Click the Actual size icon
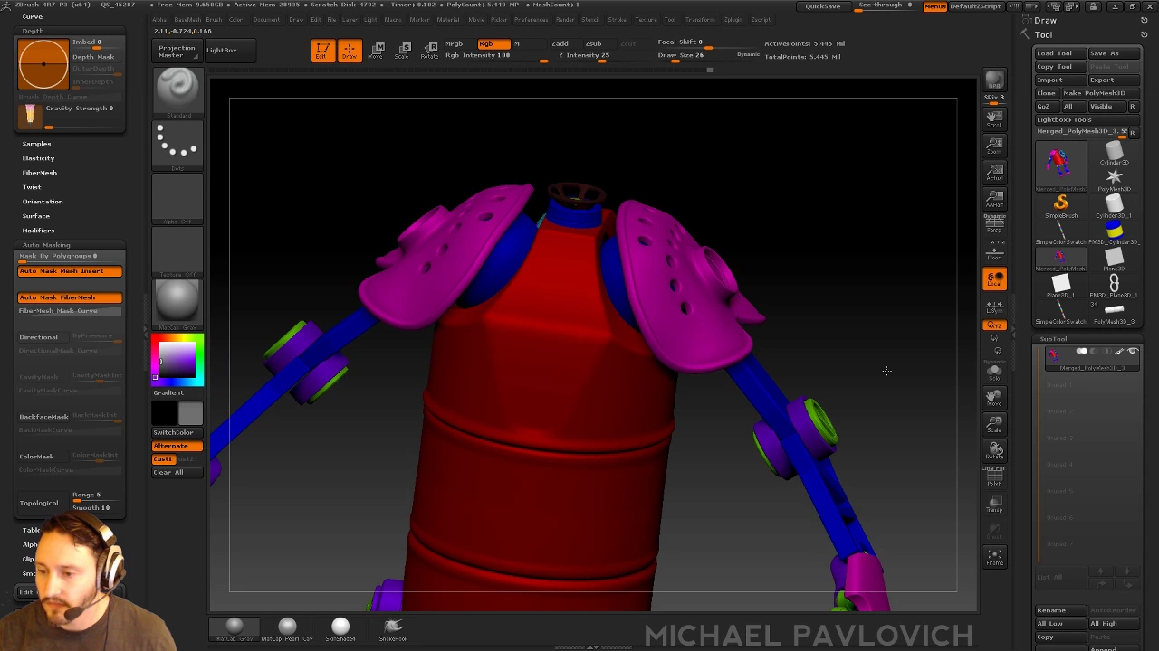This screenshot has height=651, width=1159. 994,171
